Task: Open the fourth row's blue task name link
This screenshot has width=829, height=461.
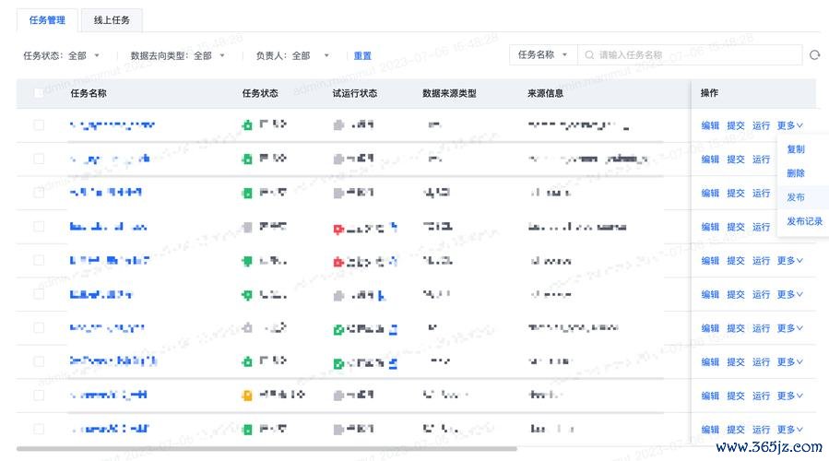Action: [x=109, y=227]
